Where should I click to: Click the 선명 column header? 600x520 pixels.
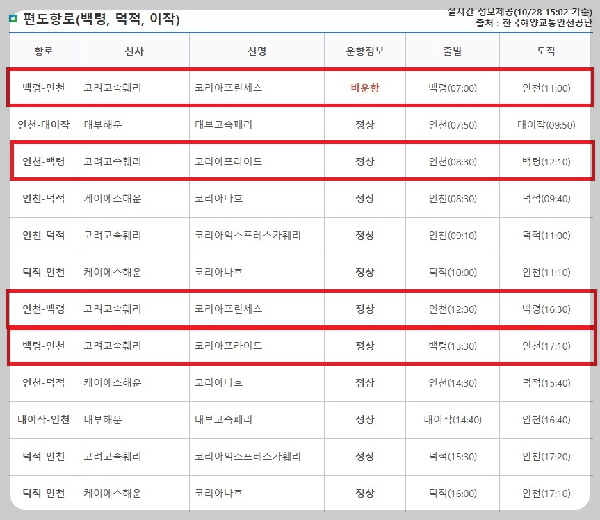coord(257,51)
